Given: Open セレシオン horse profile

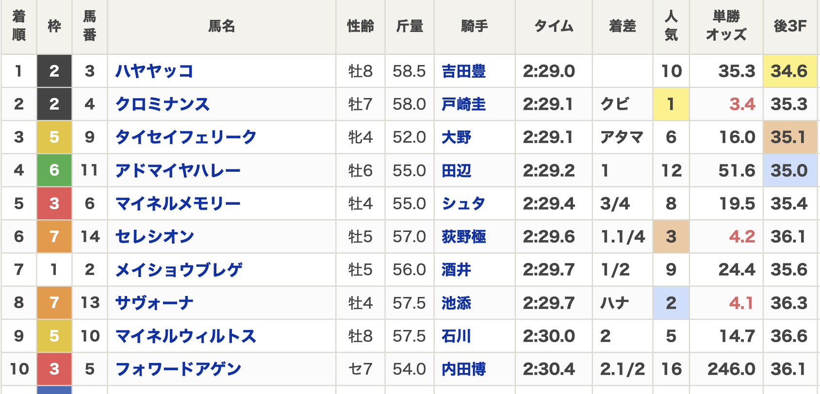Looking at the screenshot, I should pyautogui.click(x=155, y=236).
